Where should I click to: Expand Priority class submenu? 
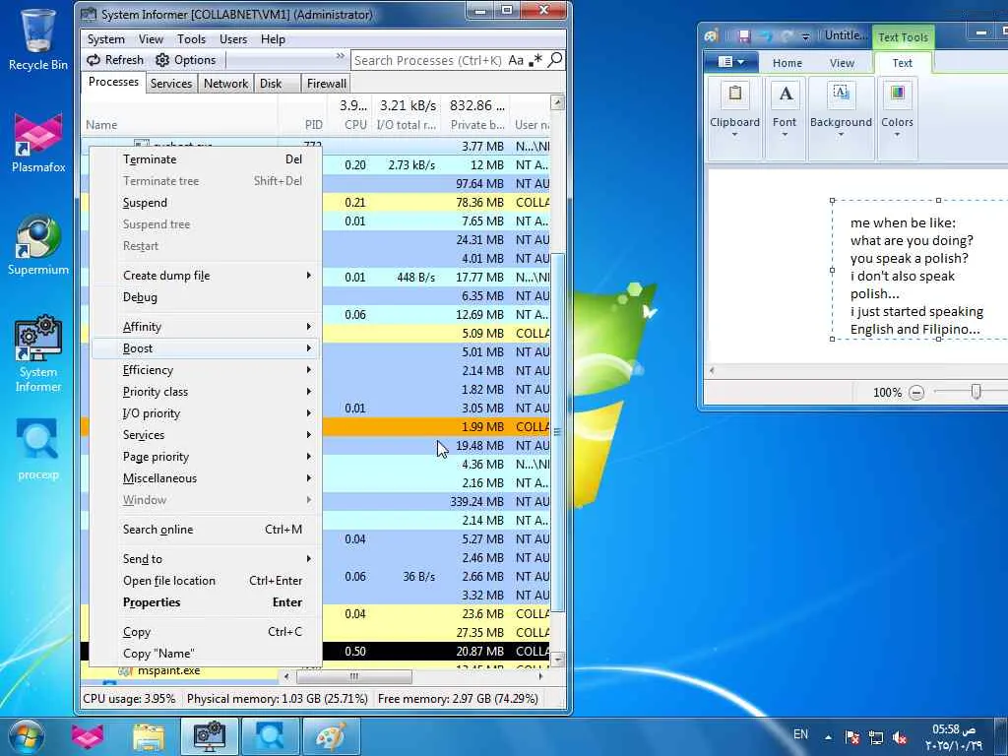[206, 392]
